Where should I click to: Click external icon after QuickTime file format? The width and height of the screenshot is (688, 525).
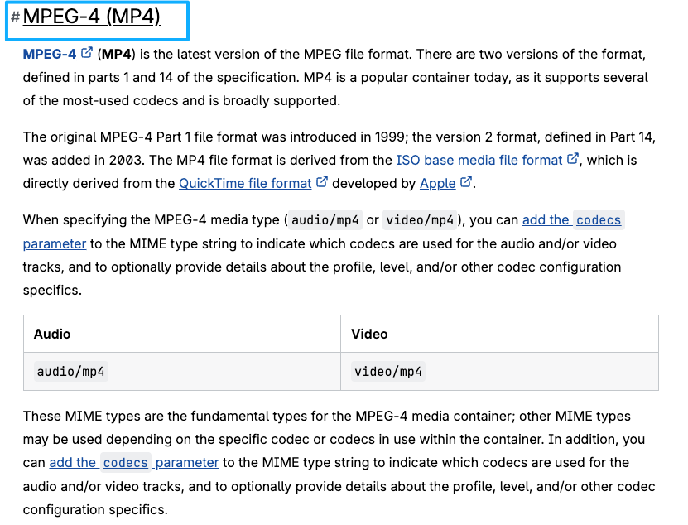(x=322, y=182)
